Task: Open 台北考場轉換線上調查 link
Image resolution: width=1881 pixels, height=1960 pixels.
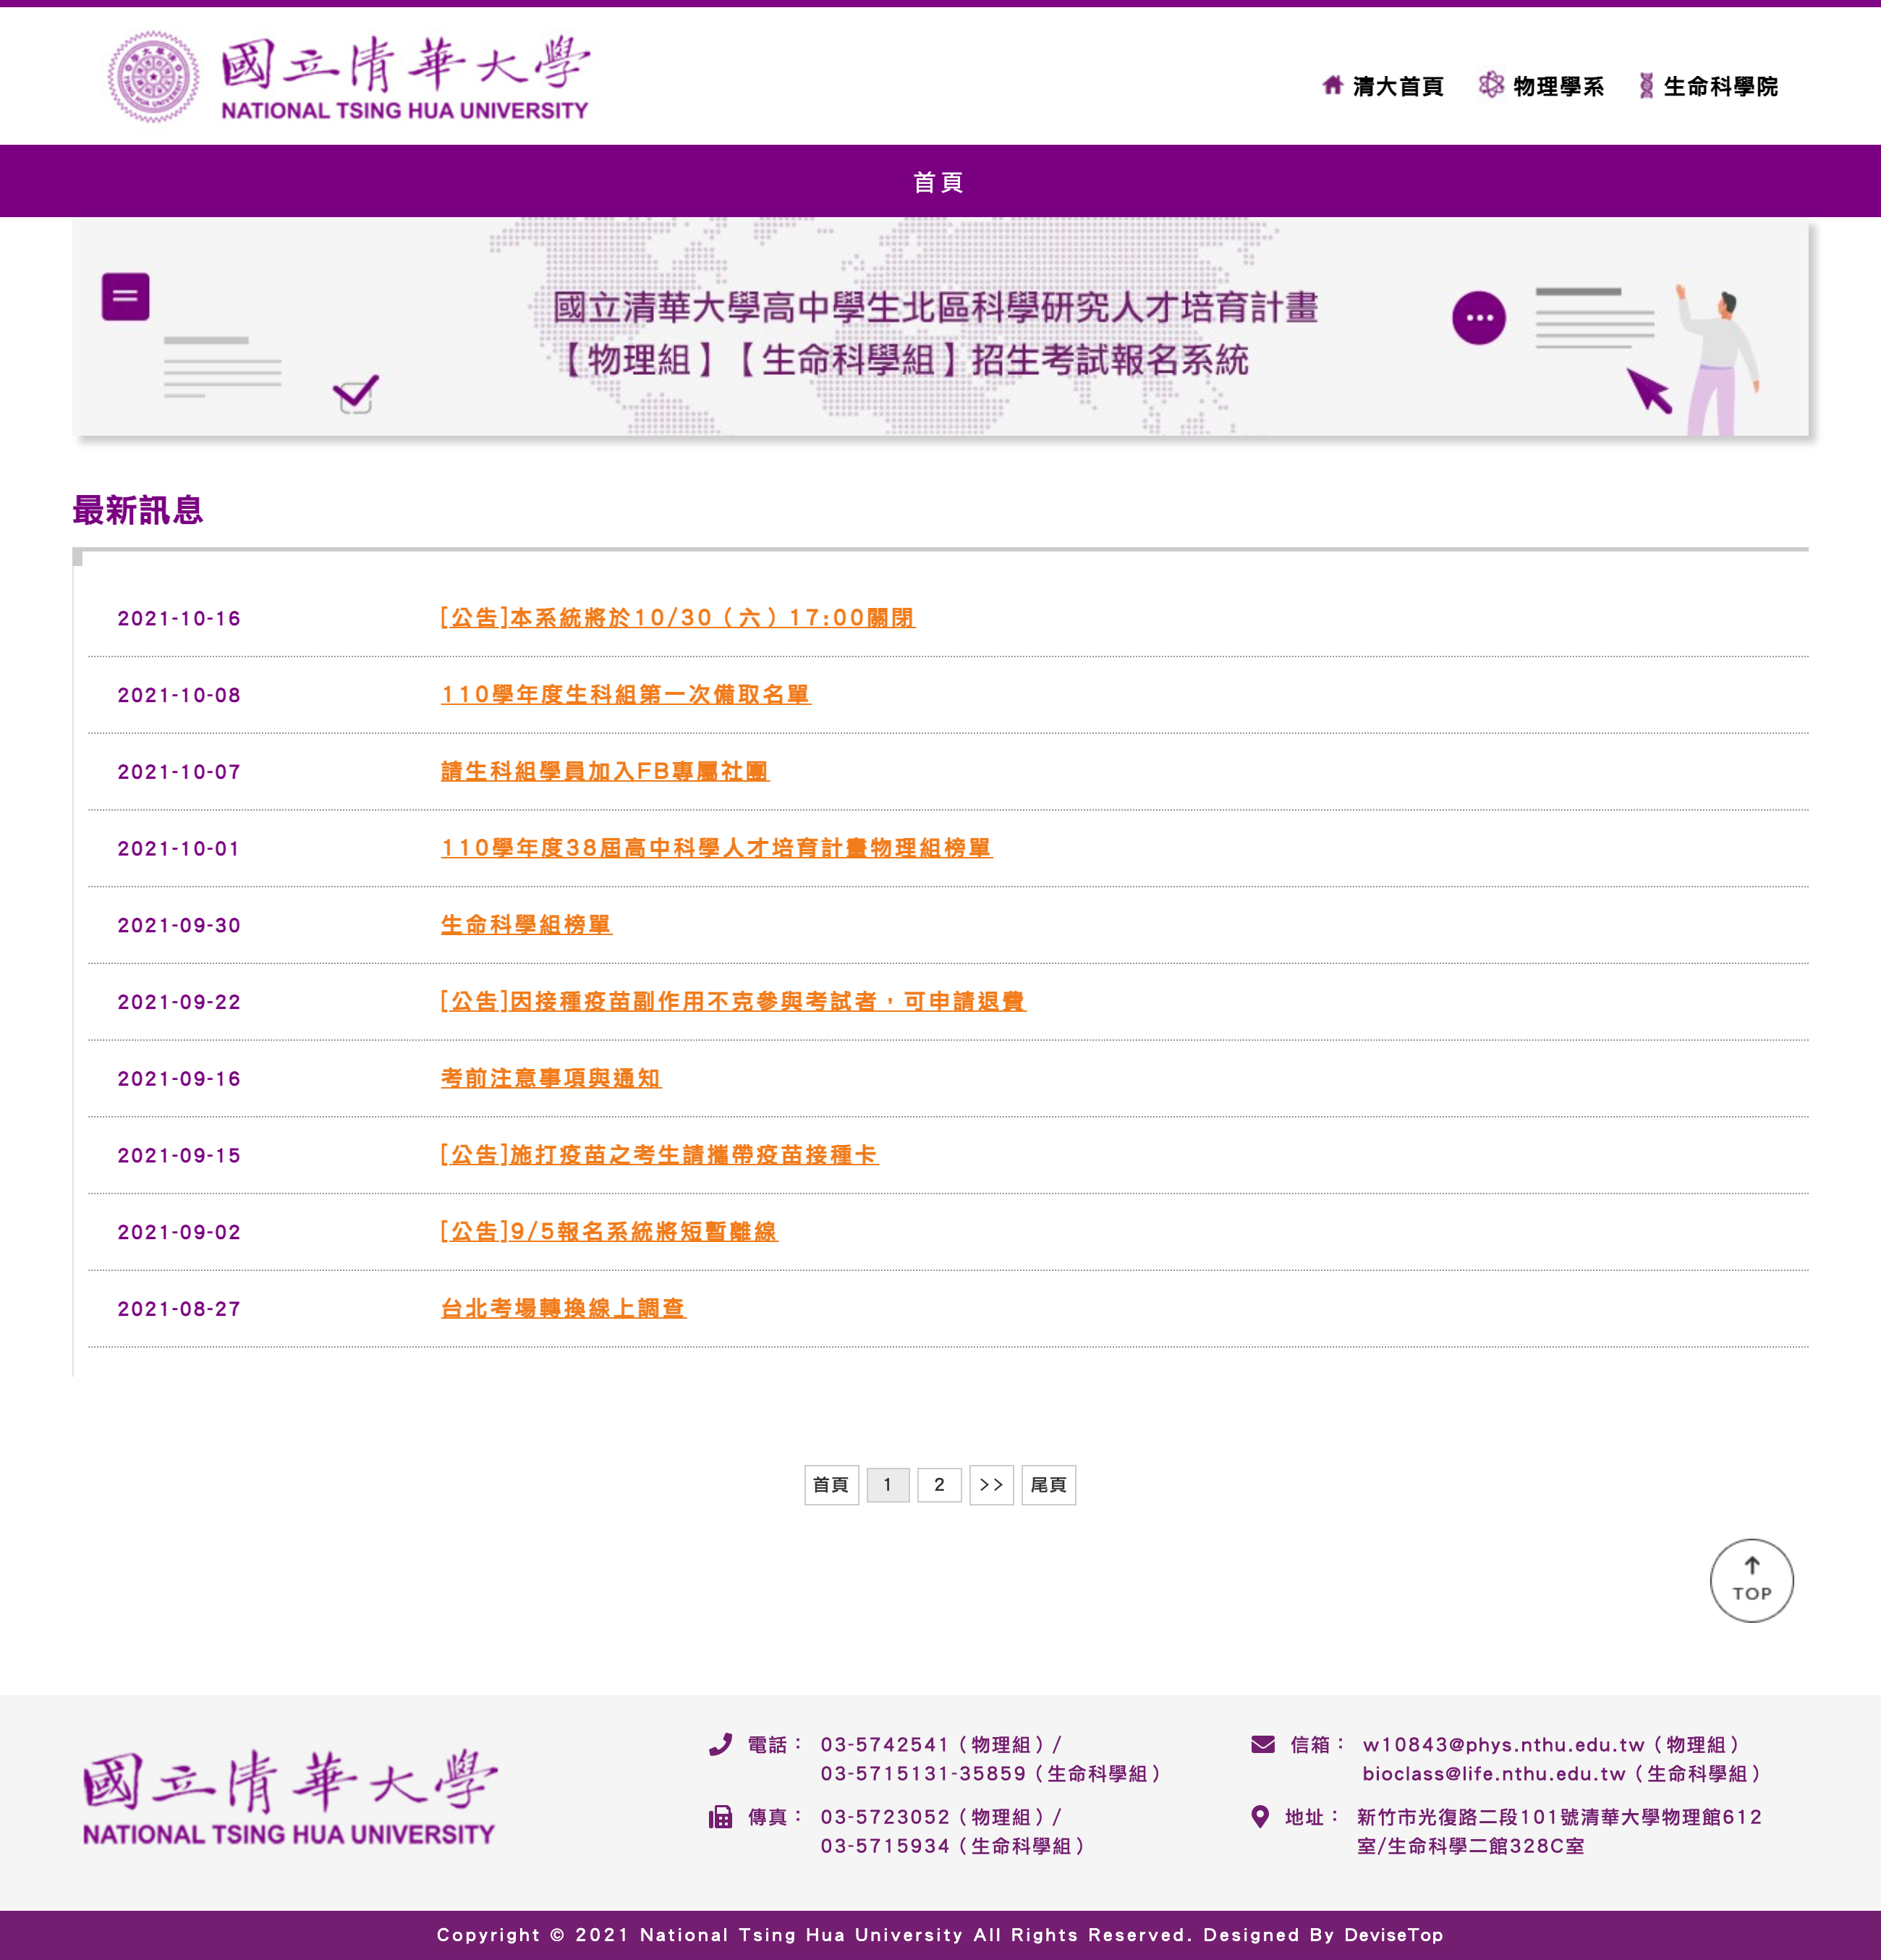Action: tap(563, 1308)
